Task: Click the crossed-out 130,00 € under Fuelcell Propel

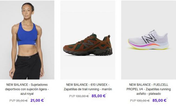Action: pyautogui.click(x=143, y=101)
